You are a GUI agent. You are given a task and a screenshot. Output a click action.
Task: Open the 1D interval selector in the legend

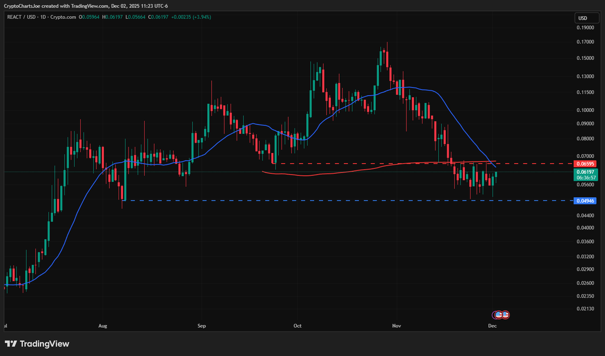pos(42,17)
